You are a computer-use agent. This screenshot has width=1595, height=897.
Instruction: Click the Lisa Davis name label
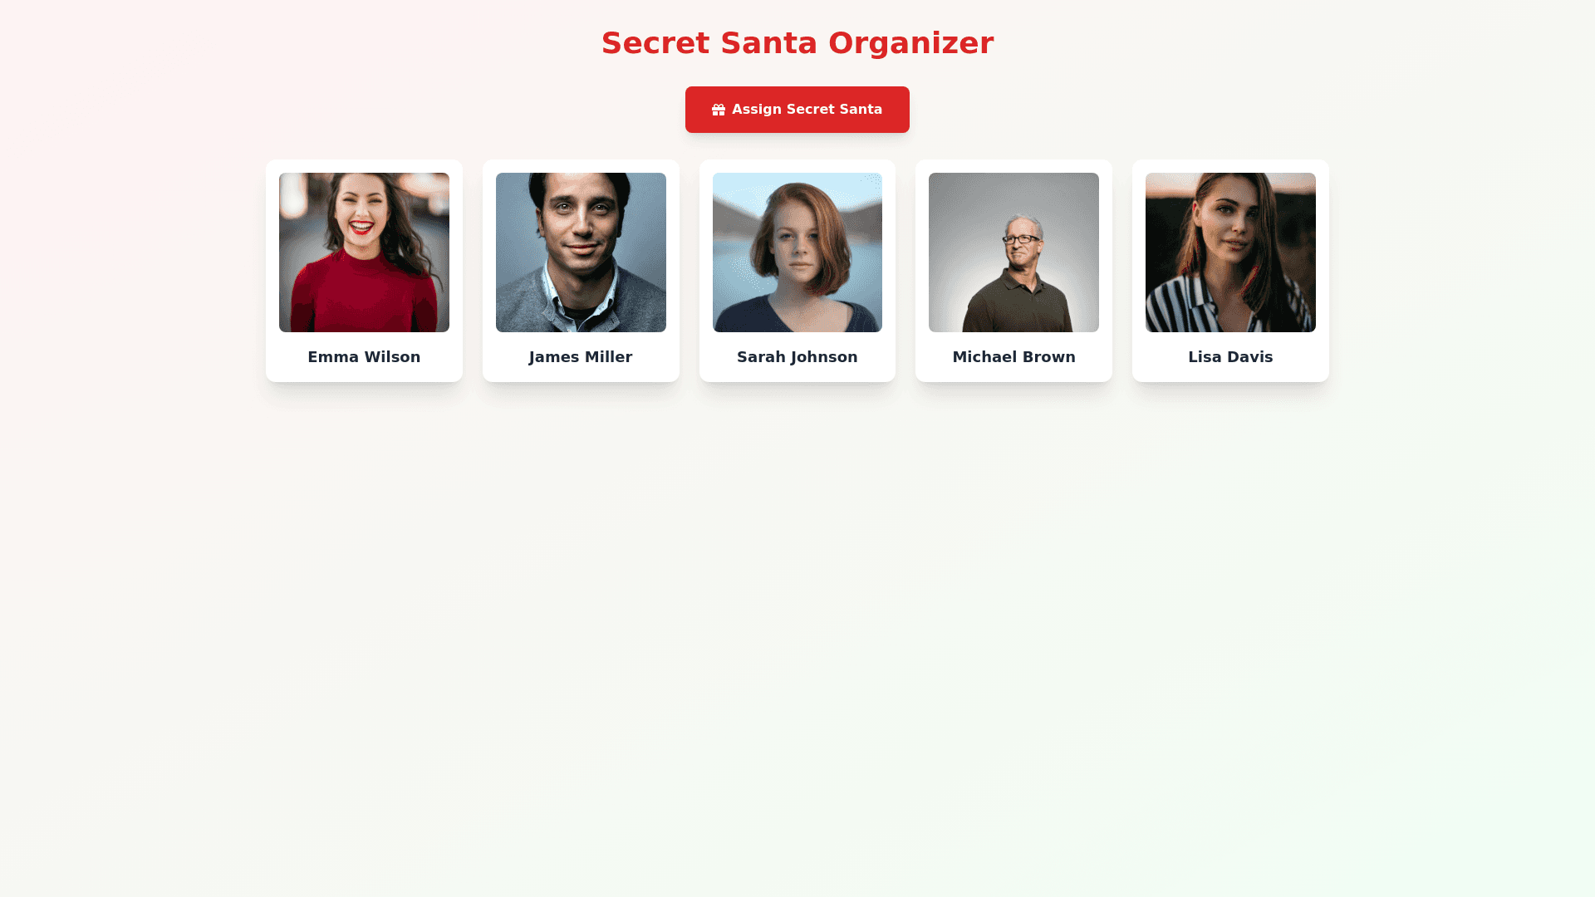[x=1230, y=357]
